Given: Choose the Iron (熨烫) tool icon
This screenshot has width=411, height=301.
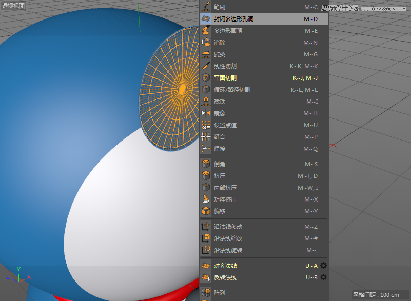Looking at the screenshot, I should (x=206, y=54).
